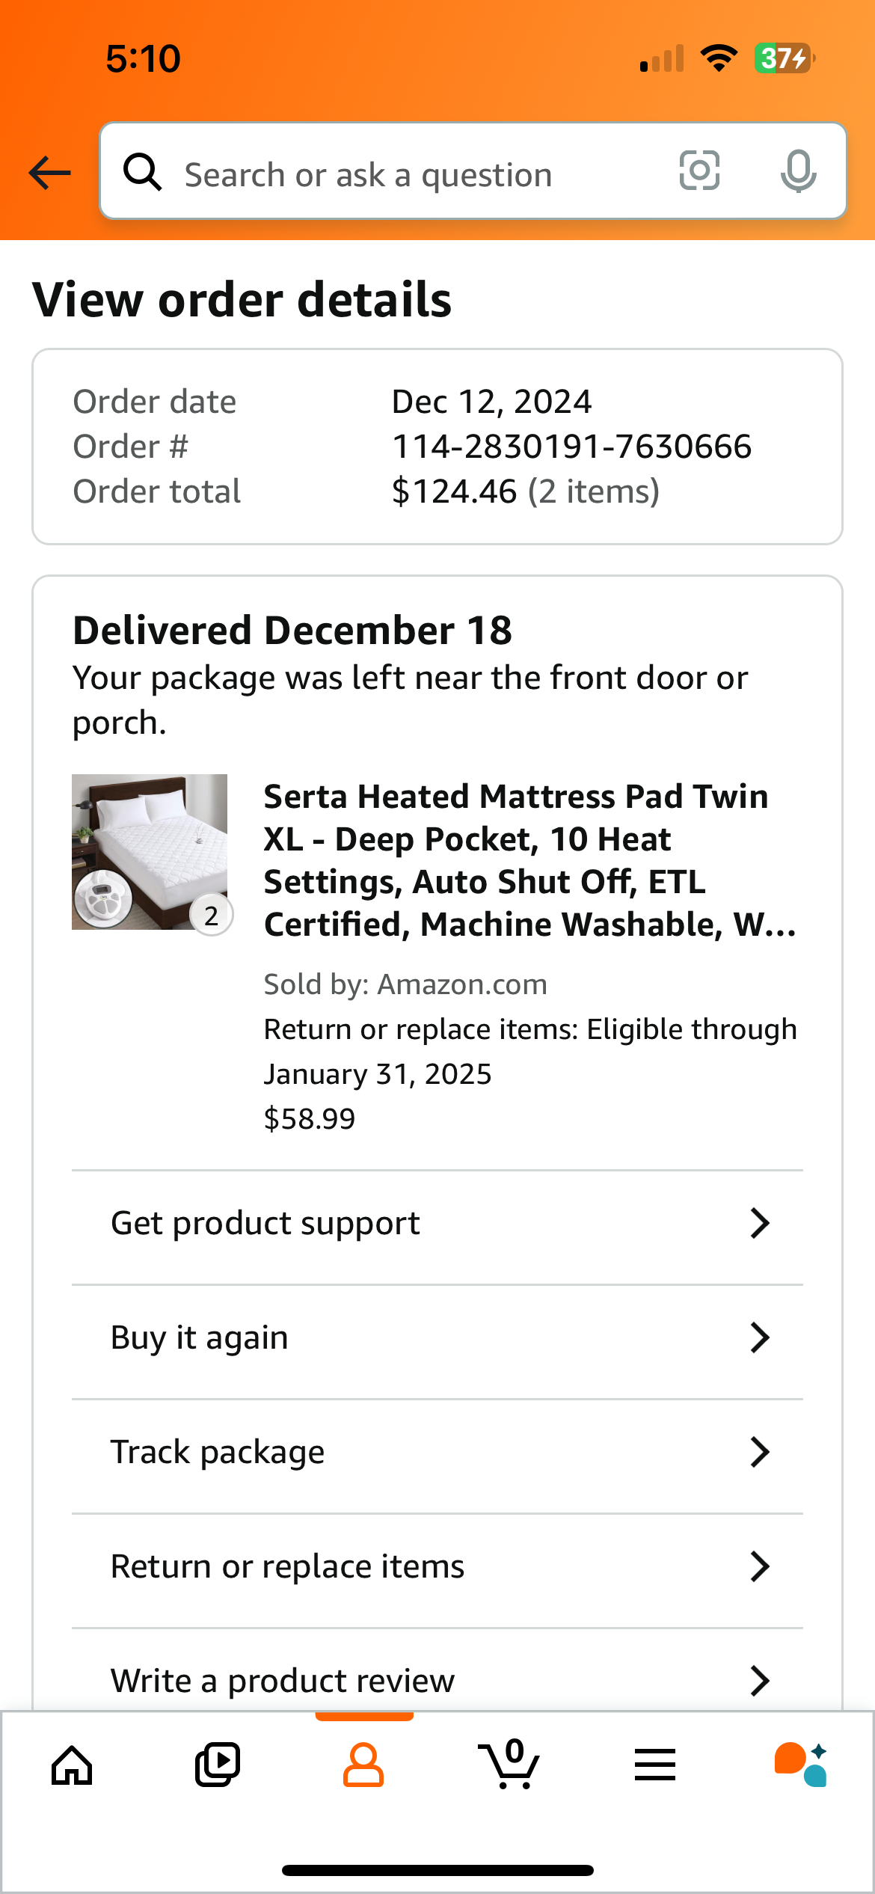Tap the Wi-Fi status indicator
This screenshot has width=875, height=1894.
coord(719,58)
